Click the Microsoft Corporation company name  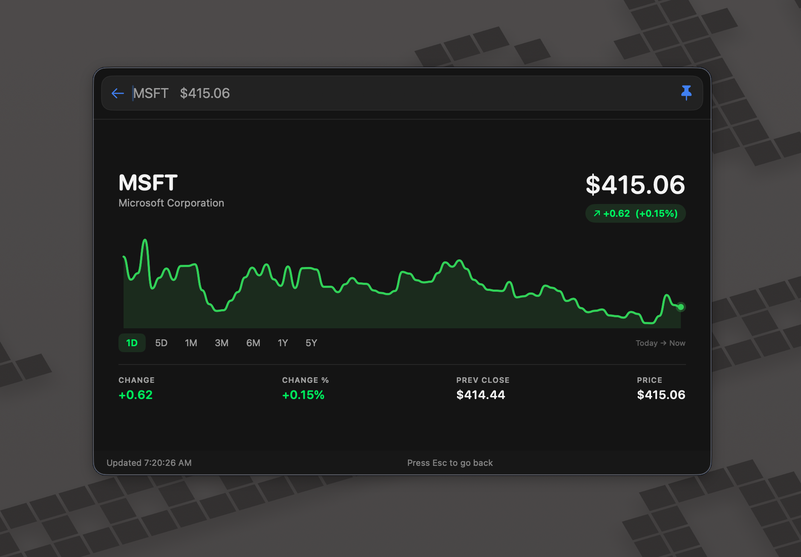(x=171, y=203)
